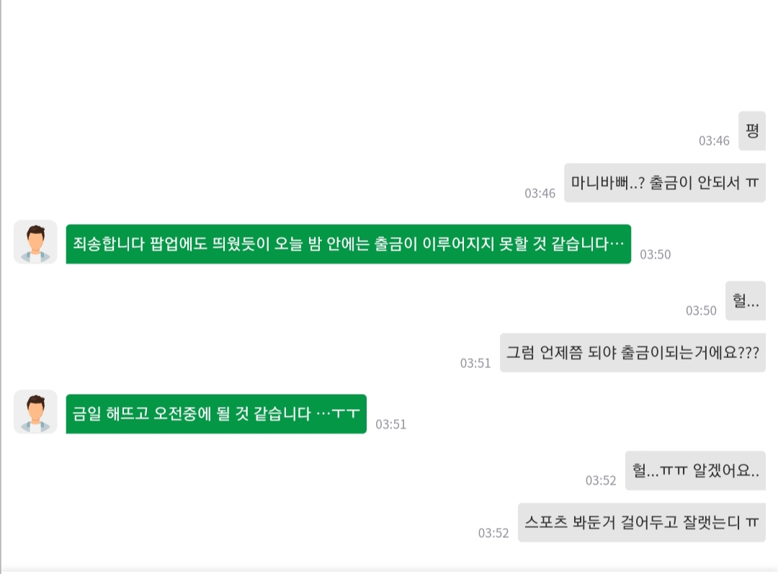Click the 헐...ㅠㅠ 알겠어요.. bubble
778x574 pixels.
[x=695, y=470]
